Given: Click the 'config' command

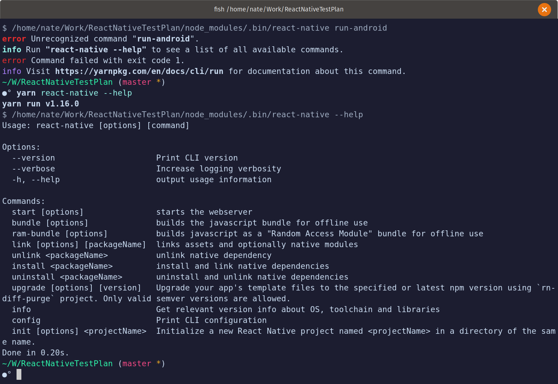Looking at the screenshot, I should 26,320.
